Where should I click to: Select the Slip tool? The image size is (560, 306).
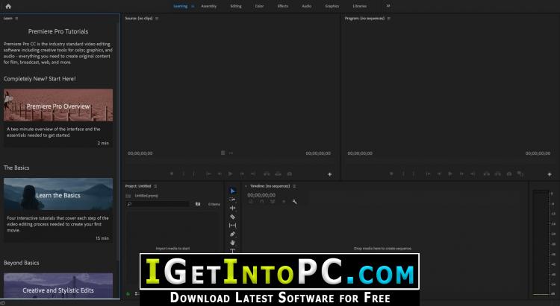232,225
